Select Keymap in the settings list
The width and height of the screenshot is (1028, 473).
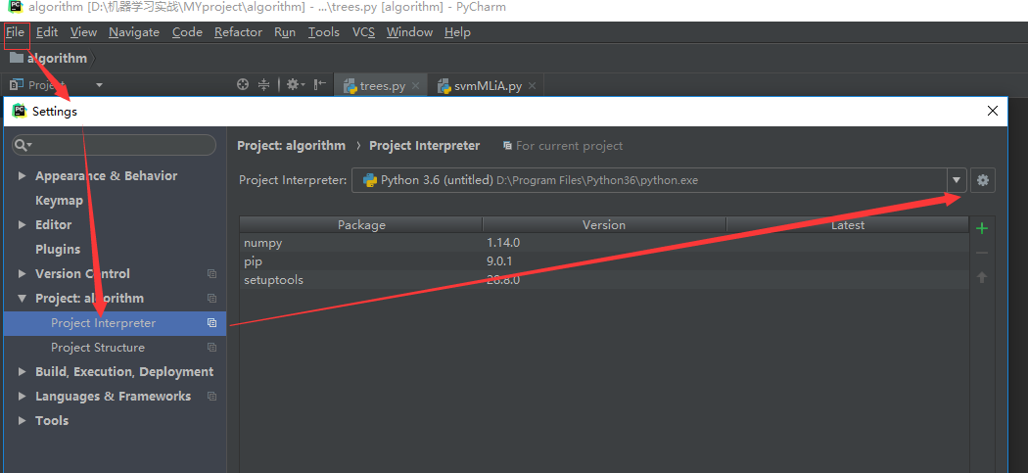[x=59, y=201]
